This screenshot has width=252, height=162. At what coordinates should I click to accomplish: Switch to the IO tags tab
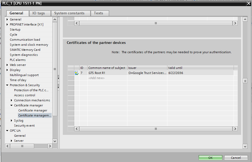(38, 13)
